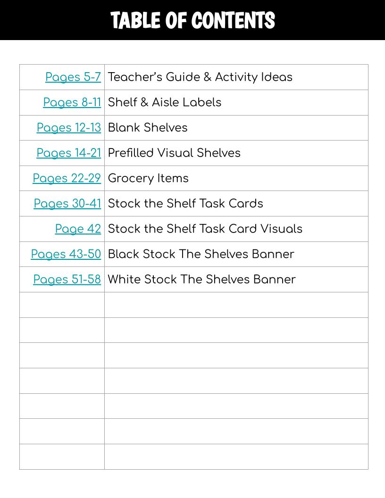Click Black Stock The Shelves Banner text
This screenshot has width=385, height=498.
[201, 254]
